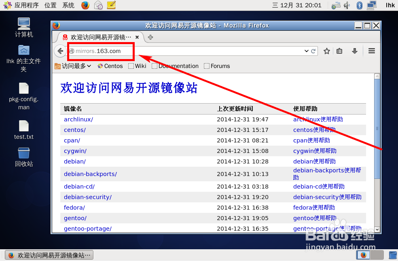Open cygwin使用帮助 help link
398x261 pixels.
pyautogui.click(x=315, y=151)
